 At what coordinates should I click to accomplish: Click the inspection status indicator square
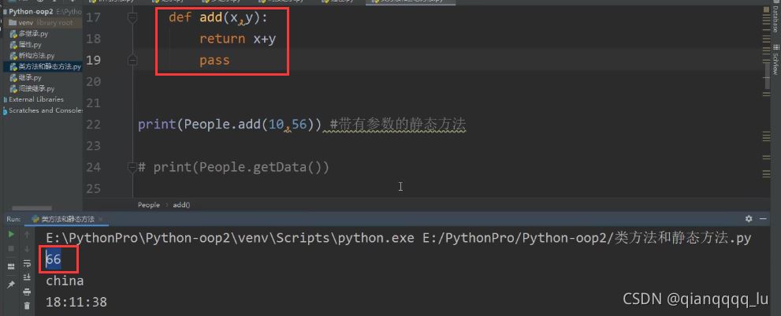click(x=767, y=9)
